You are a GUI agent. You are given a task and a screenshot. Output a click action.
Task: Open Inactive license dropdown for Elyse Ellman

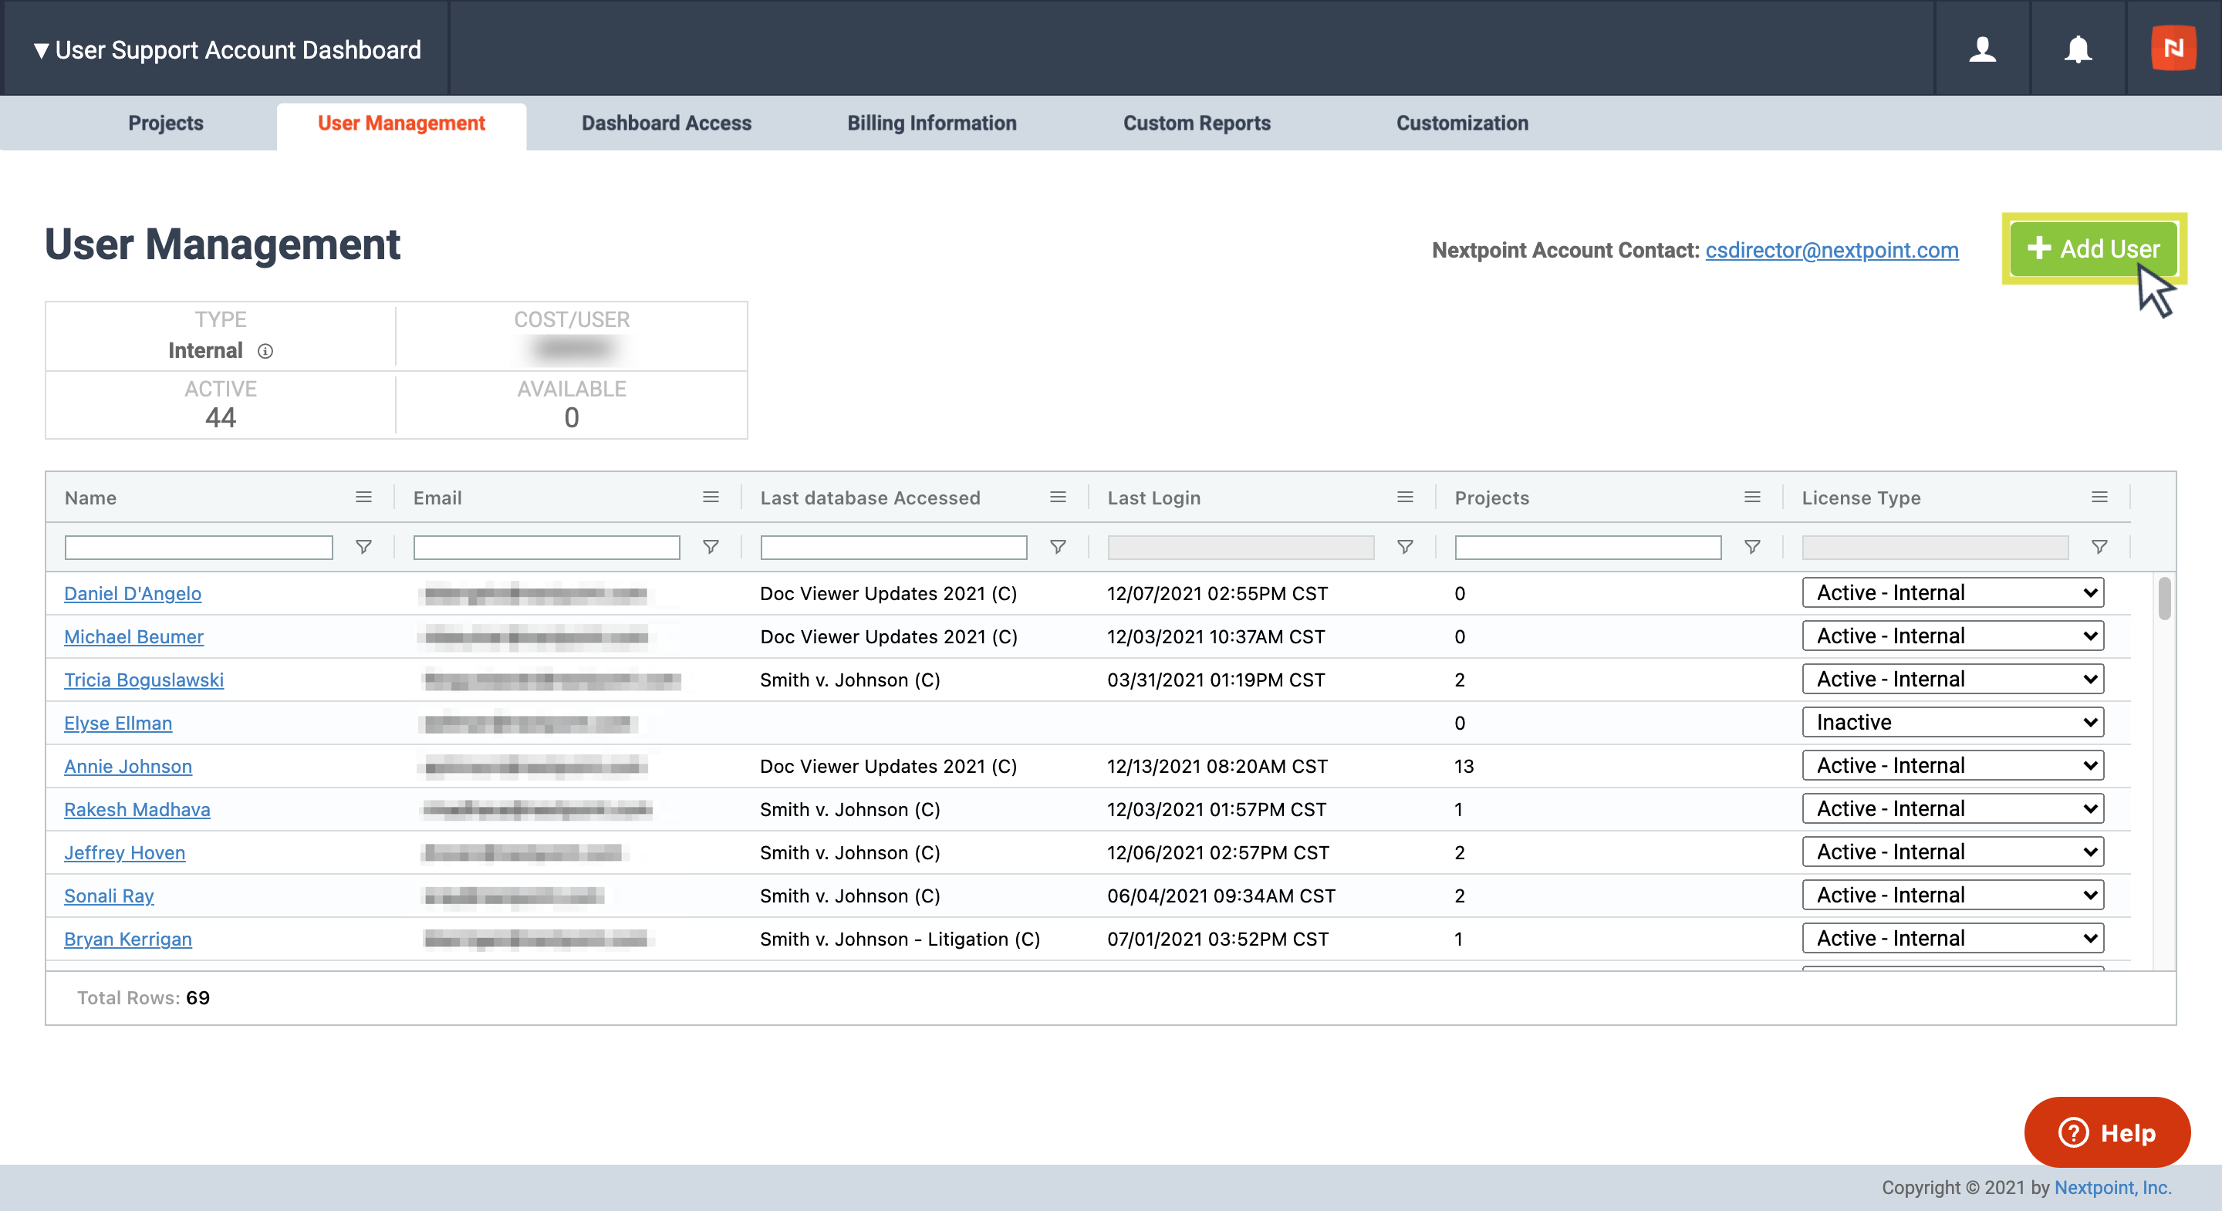coord(1953,722)
